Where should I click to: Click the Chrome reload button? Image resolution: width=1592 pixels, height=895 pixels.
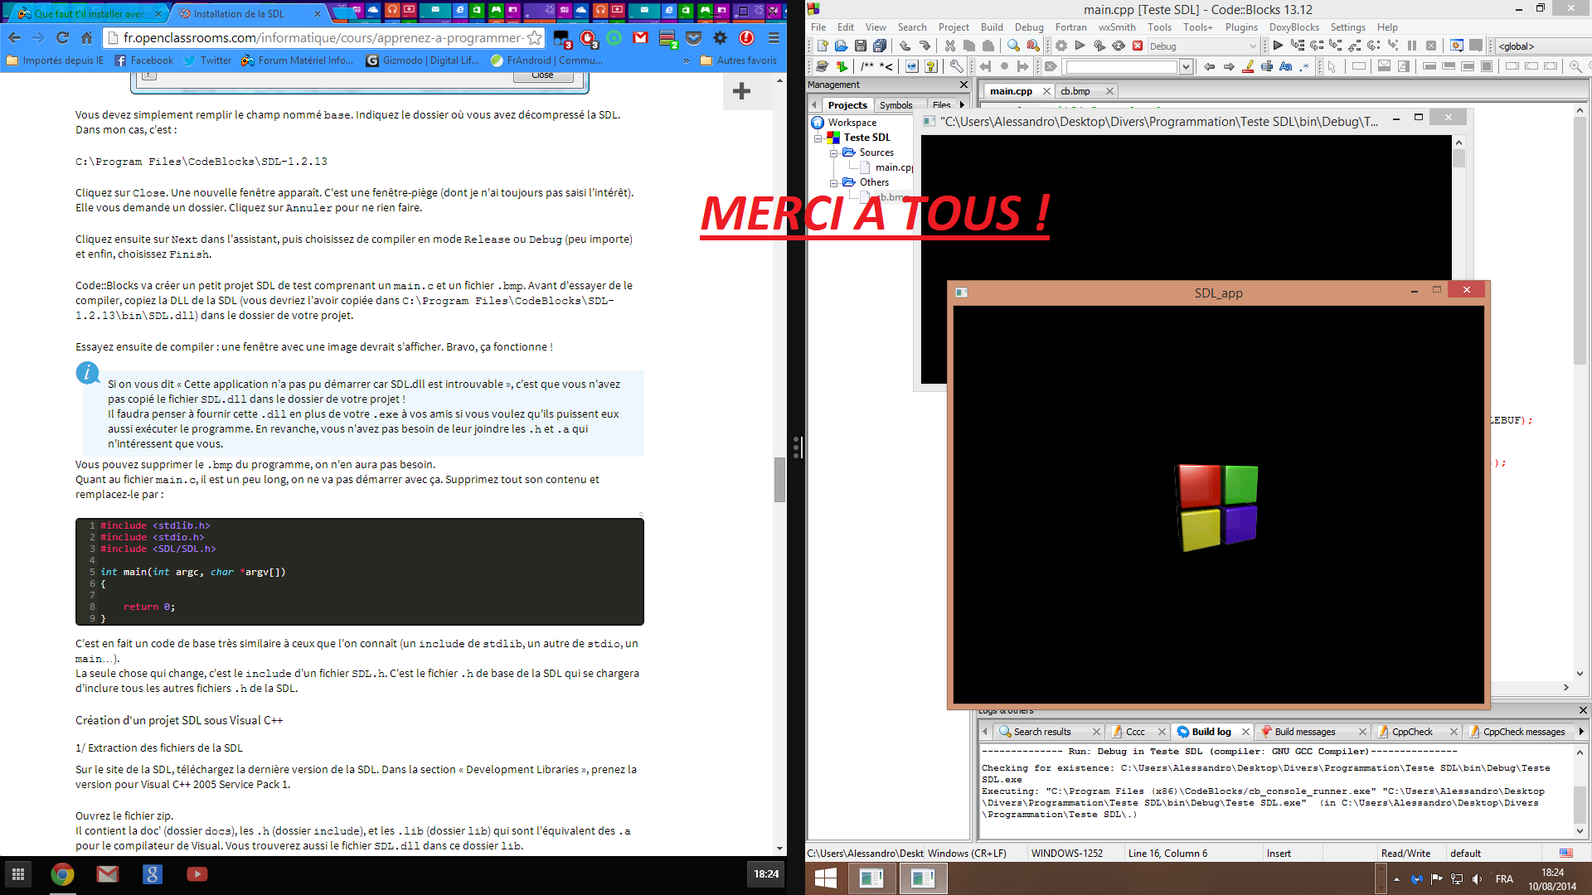pyautogui.click(x=62, y=37)
